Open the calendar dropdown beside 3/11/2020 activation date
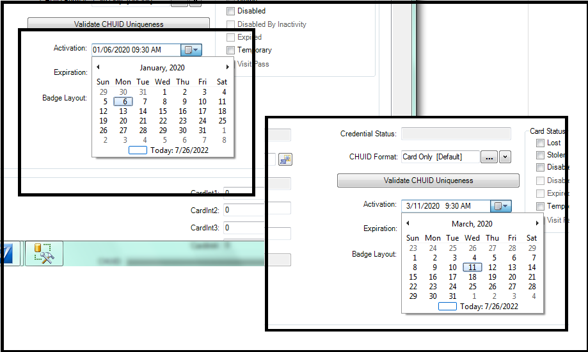Image resolution: width=588 pixels, height=352 pixels. (x=501, y=206)
